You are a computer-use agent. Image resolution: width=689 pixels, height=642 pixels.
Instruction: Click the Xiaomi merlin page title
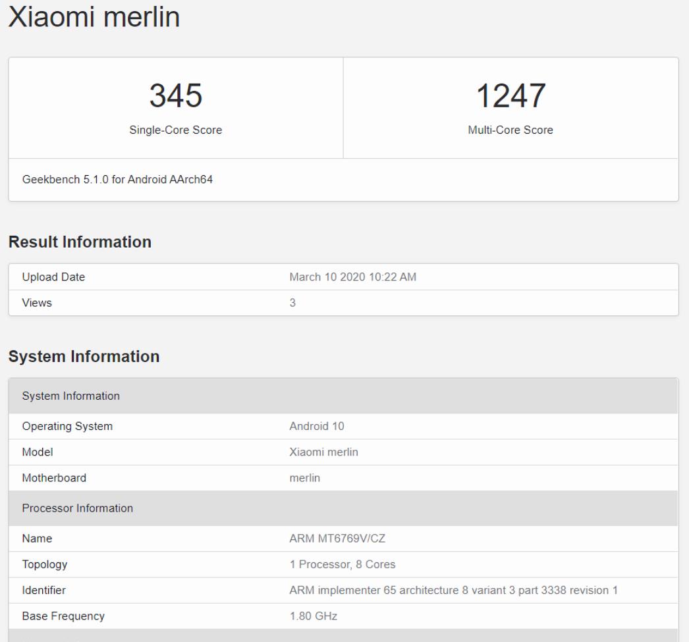(x=94, y=17)
